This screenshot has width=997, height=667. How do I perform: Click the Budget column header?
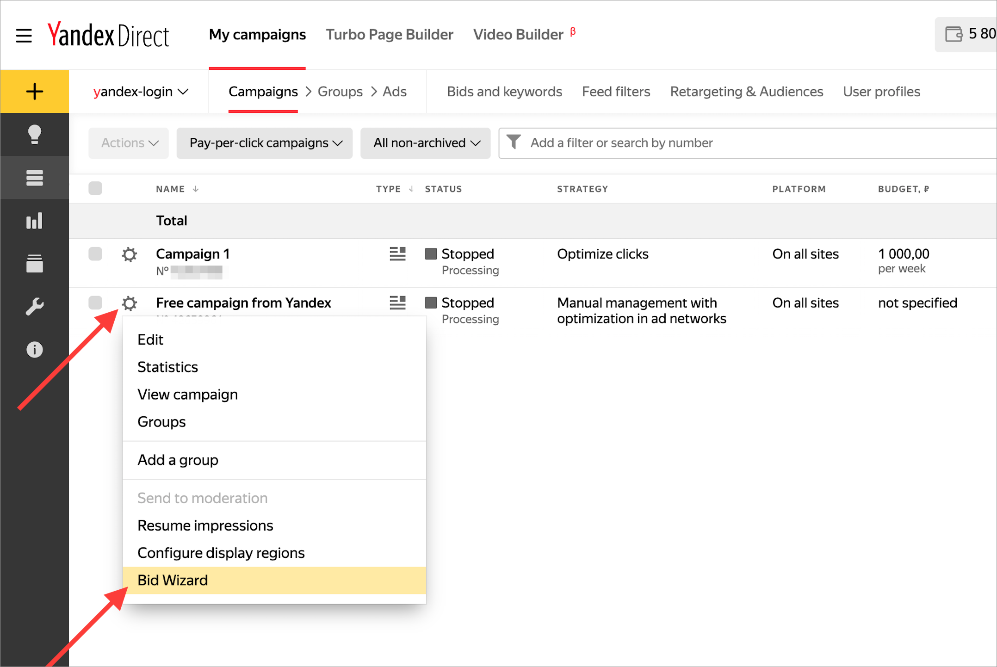[903, 189]
